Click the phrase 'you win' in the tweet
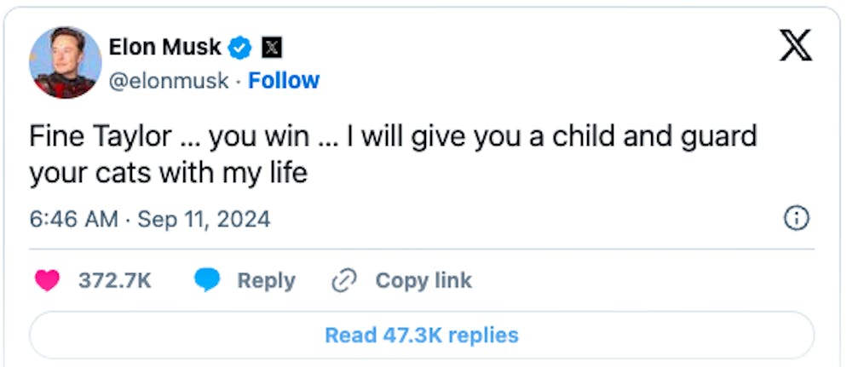847x367 pixels. [242, 137]
